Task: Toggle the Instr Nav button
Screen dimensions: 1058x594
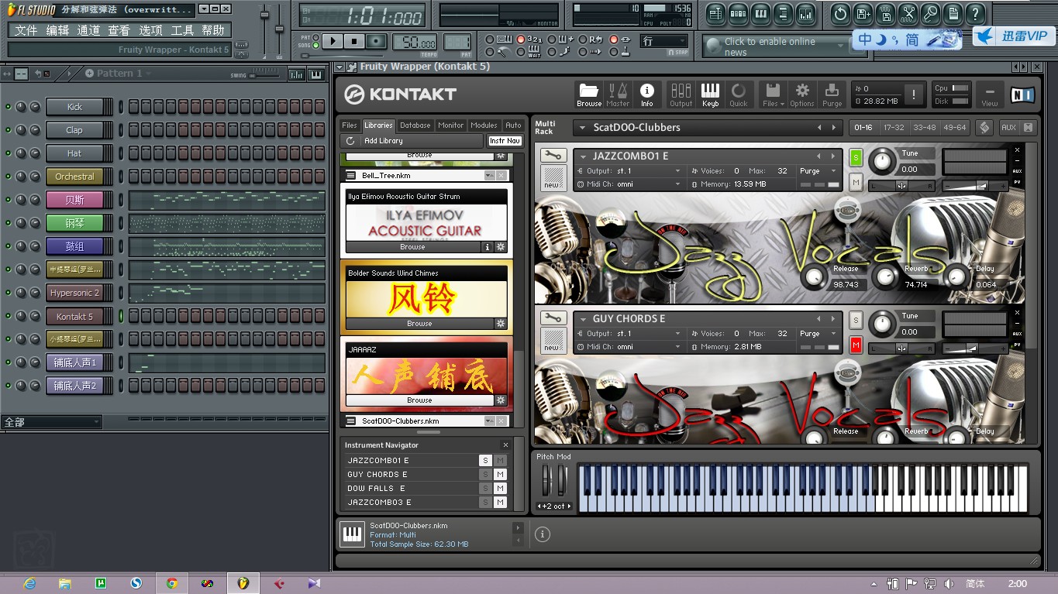Action: pos(505,141)
